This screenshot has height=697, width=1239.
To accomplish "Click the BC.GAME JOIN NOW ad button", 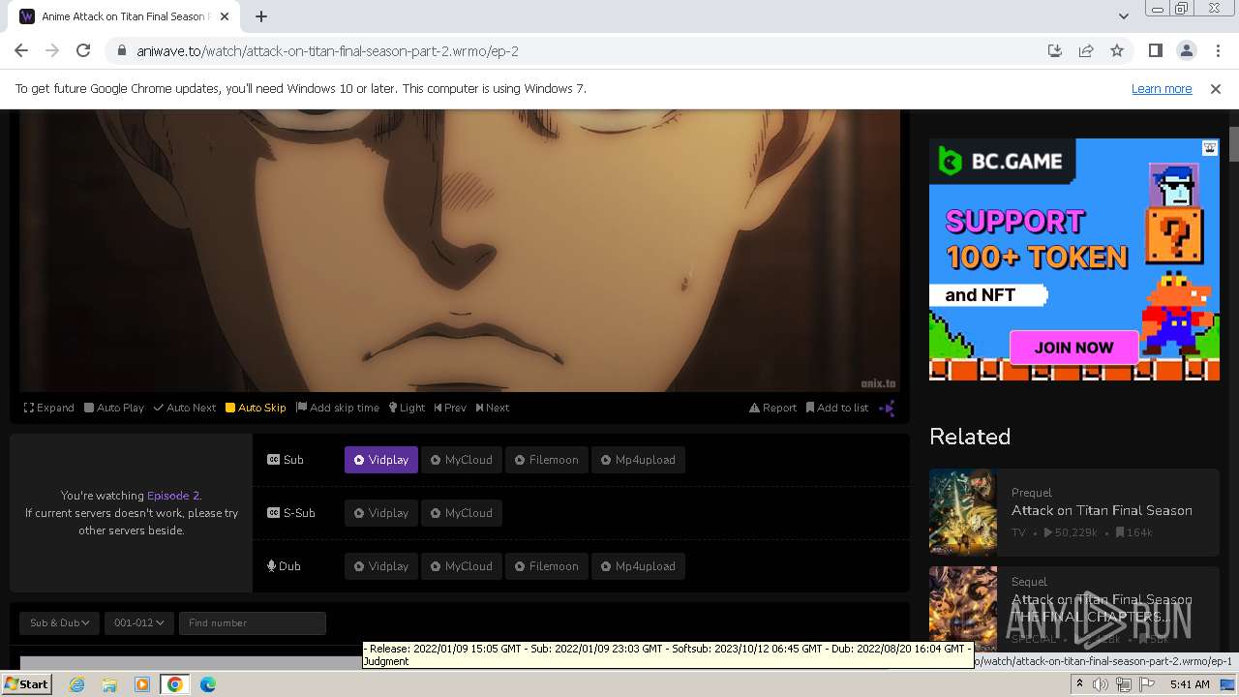I will (1073, 348).
